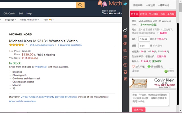Click the Amazon search input box

(x=38, y=5)
